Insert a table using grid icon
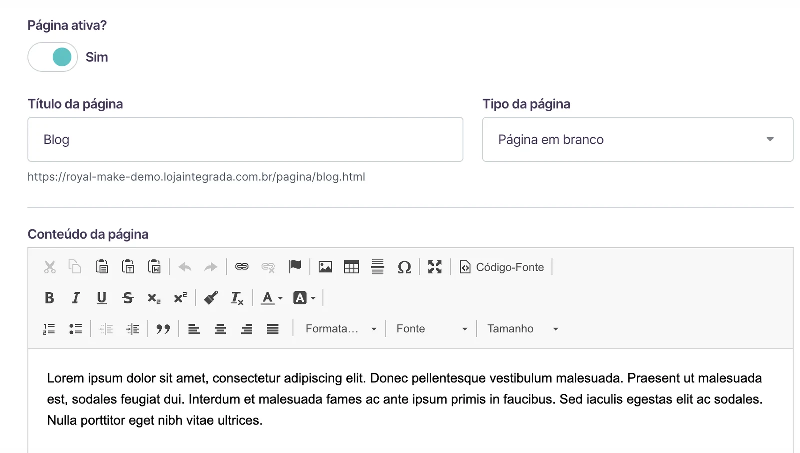This screenshot has width=800, height=453. point(352,267)
